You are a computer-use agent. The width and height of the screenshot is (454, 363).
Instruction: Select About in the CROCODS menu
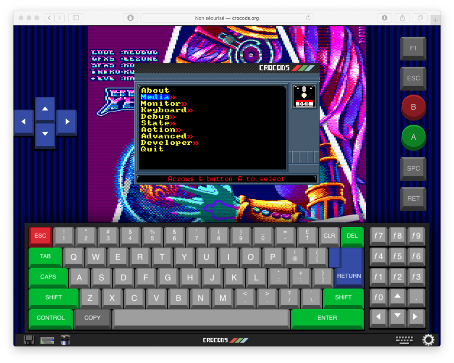(155, 90)
